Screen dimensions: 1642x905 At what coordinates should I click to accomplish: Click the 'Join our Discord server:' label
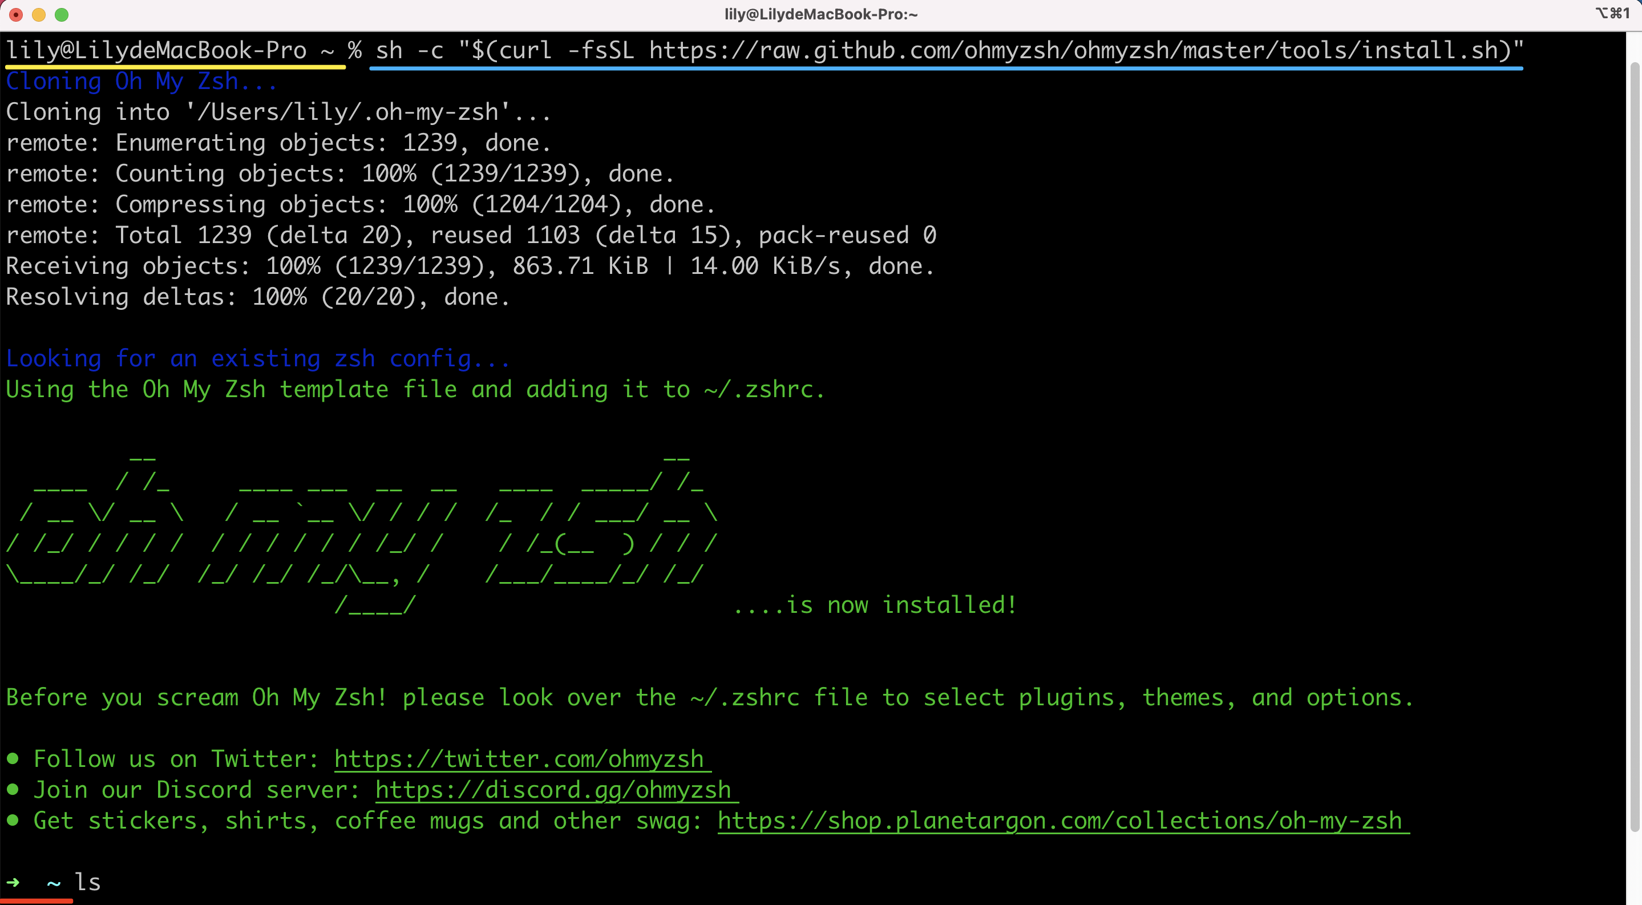tap(196, 790)
